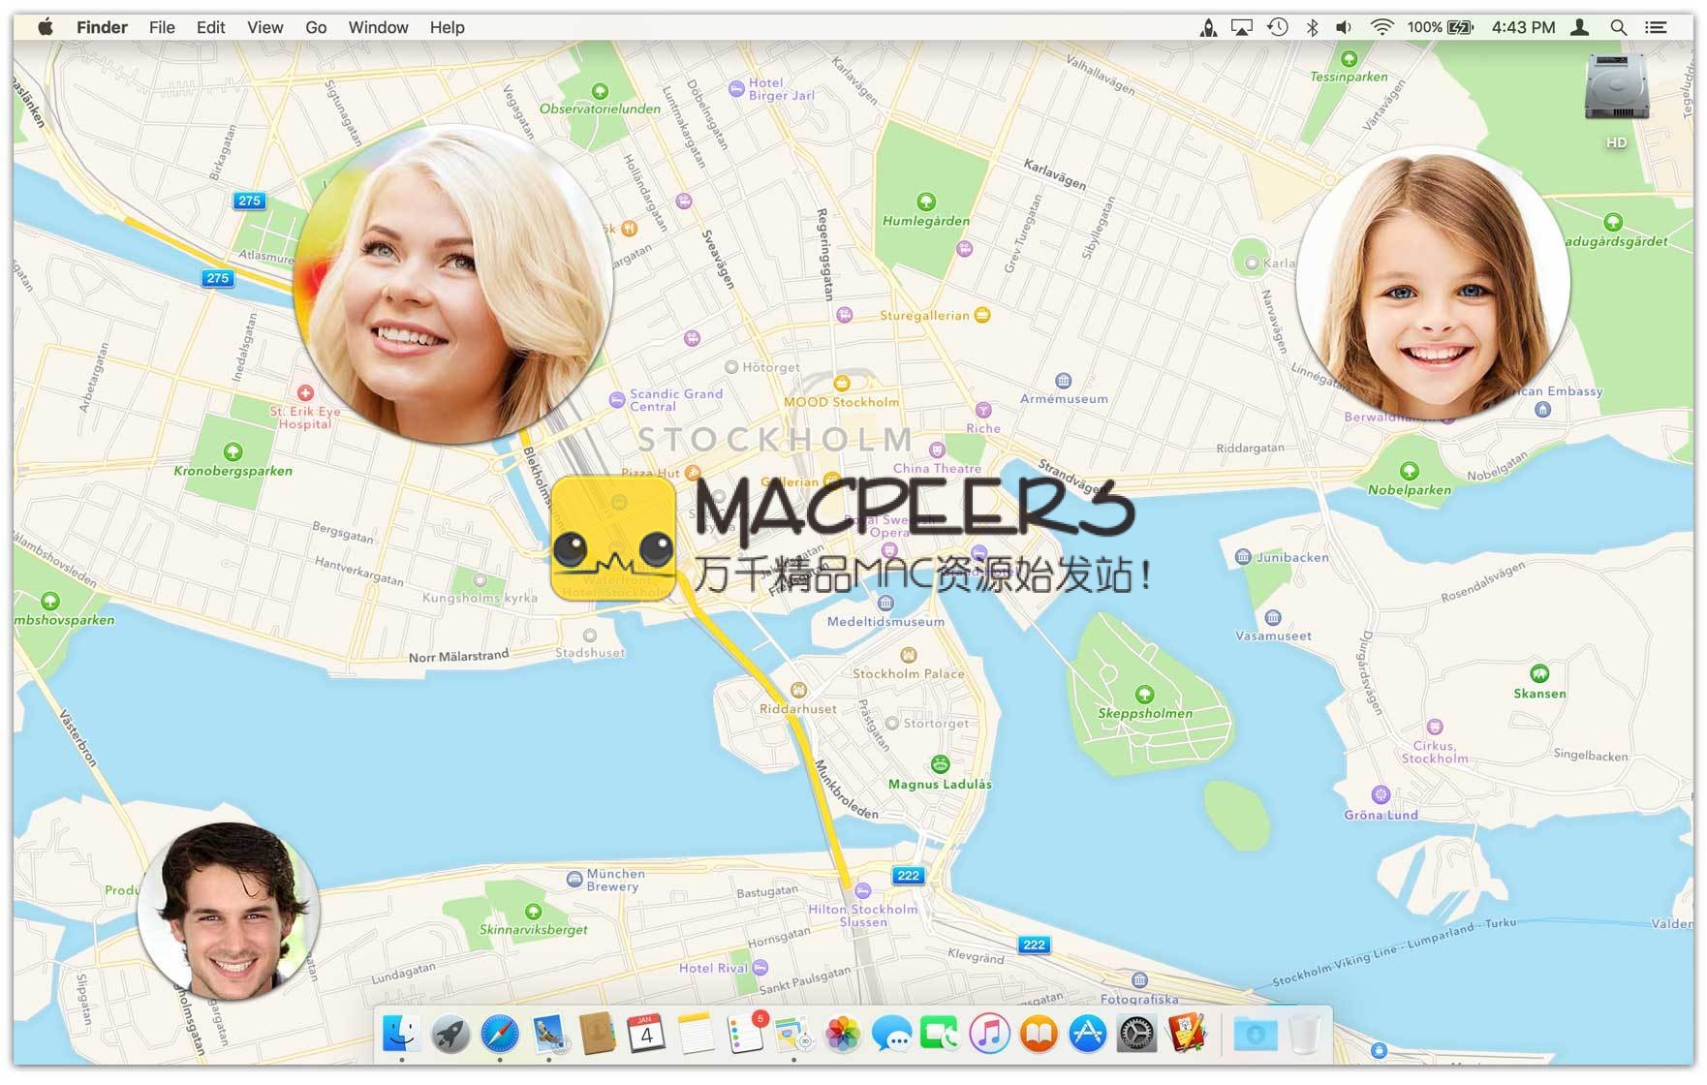Open App Store icon in Dock

pos(1088,1034)
